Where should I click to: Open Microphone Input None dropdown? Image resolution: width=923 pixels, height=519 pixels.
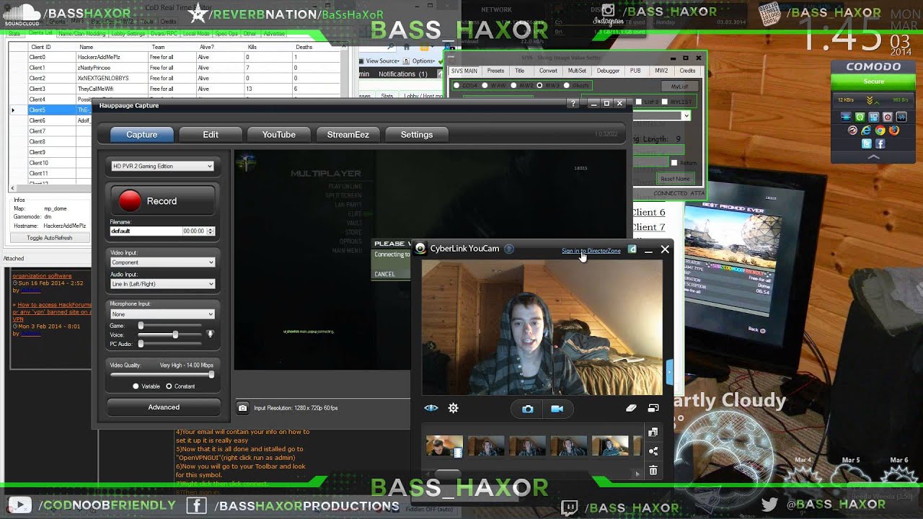pos(162,314)
